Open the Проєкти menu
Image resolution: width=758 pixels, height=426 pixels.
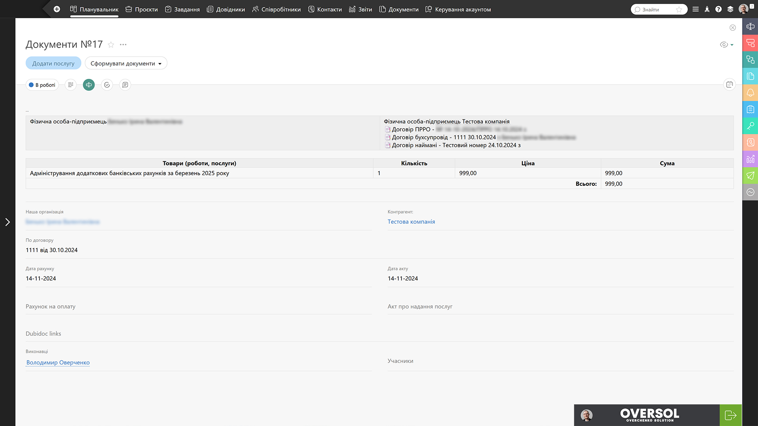[x=142, y=9]
